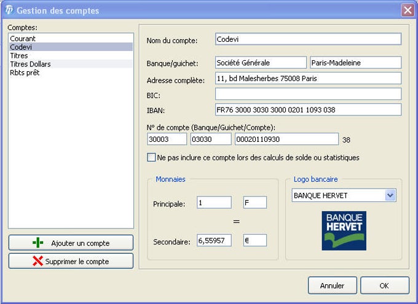Click the Banque/guichet: label
Screen dimensions: 418x304
click(172, 63)
